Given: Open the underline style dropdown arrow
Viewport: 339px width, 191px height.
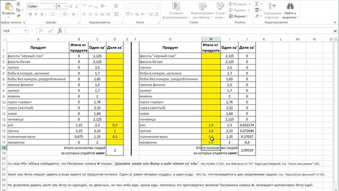Looking at the screenshot, I should [x=46, y=14].
